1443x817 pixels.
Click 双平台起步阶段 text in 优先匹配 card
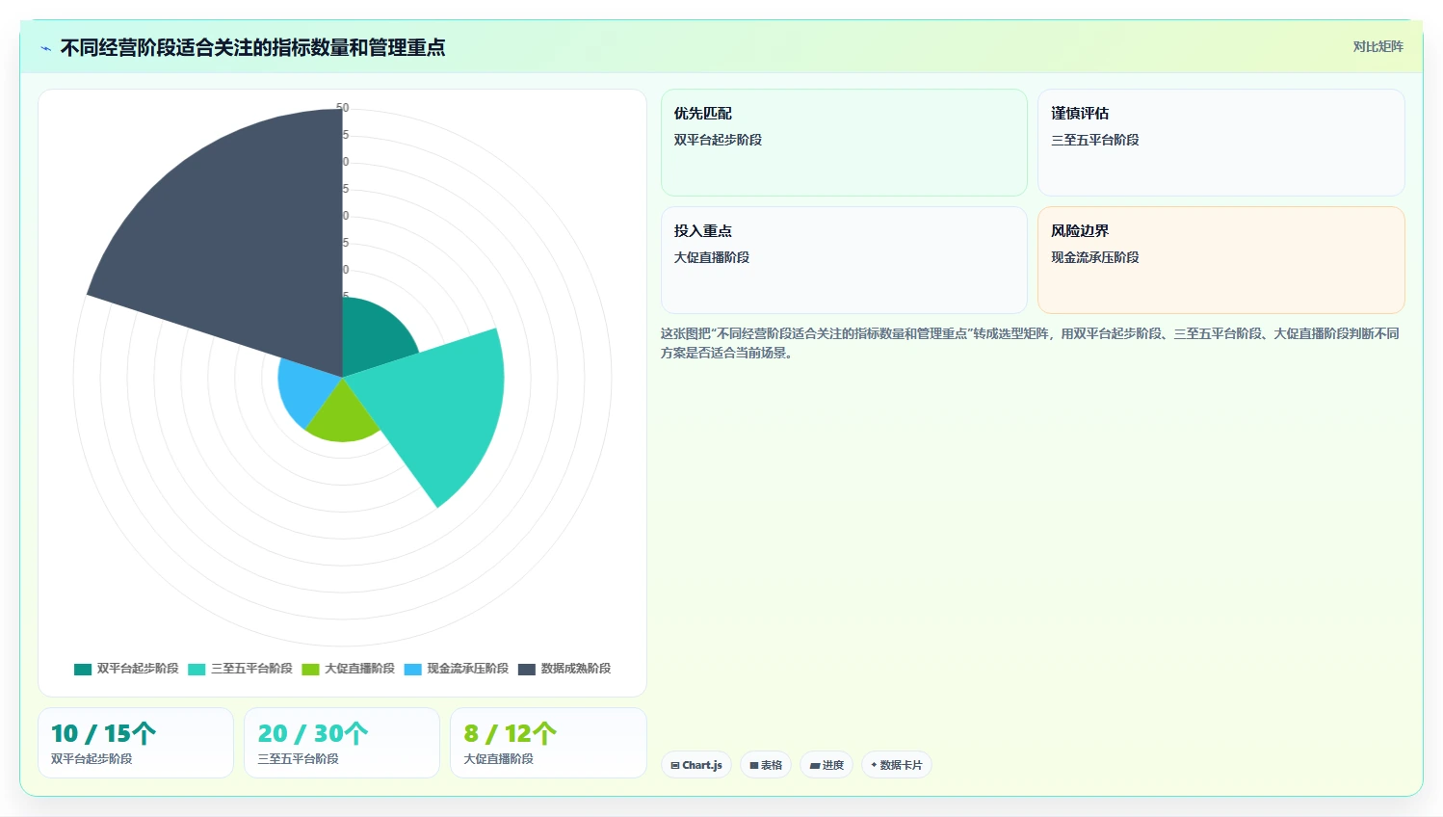tap(718, 140)
